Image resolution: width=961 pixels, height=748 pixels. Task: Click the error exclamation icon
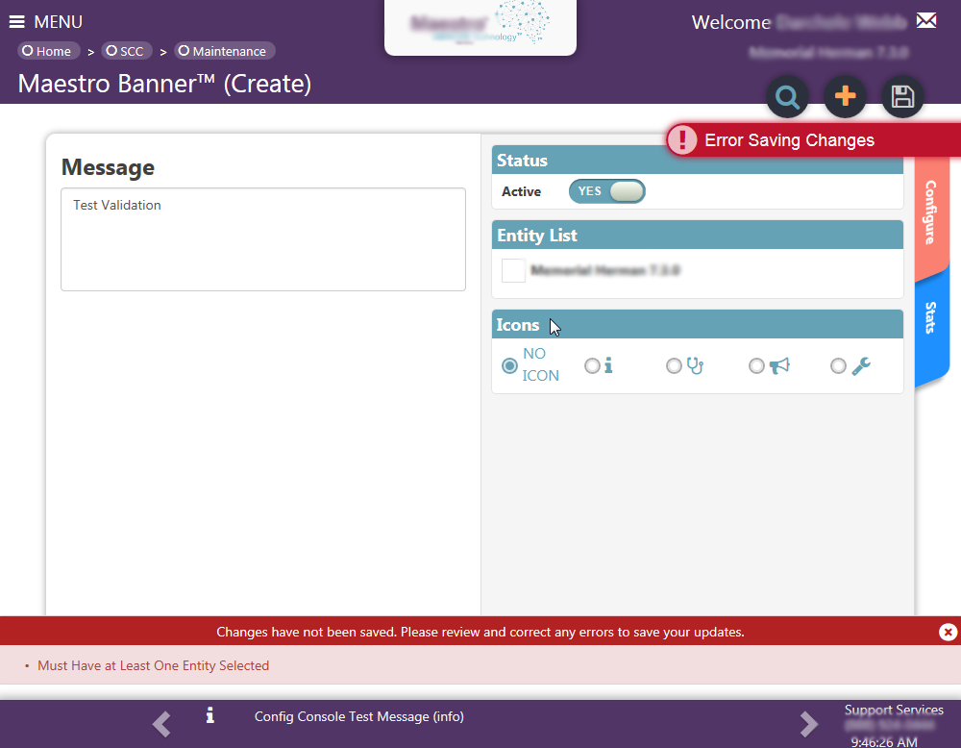682,139
